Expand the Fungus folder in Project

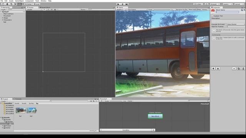coord(3,126)
